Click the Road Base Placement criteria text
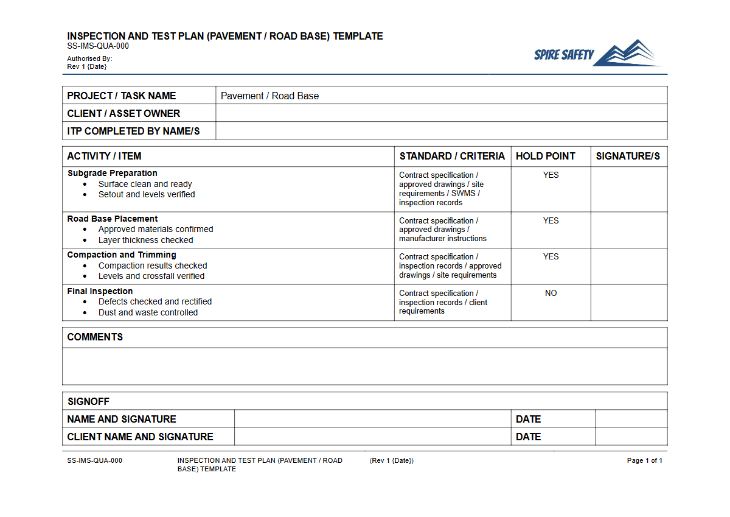 tap(443, 230)
